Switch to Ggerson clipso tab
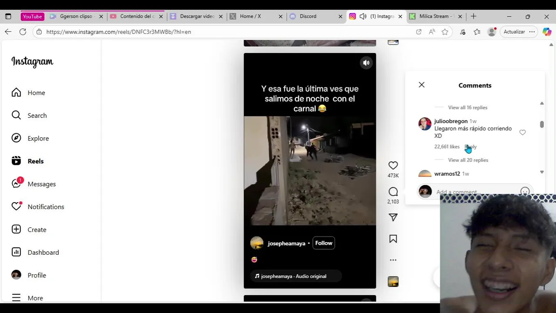The image size is (556, 313). pyautogui.click(x=76, y=16)
